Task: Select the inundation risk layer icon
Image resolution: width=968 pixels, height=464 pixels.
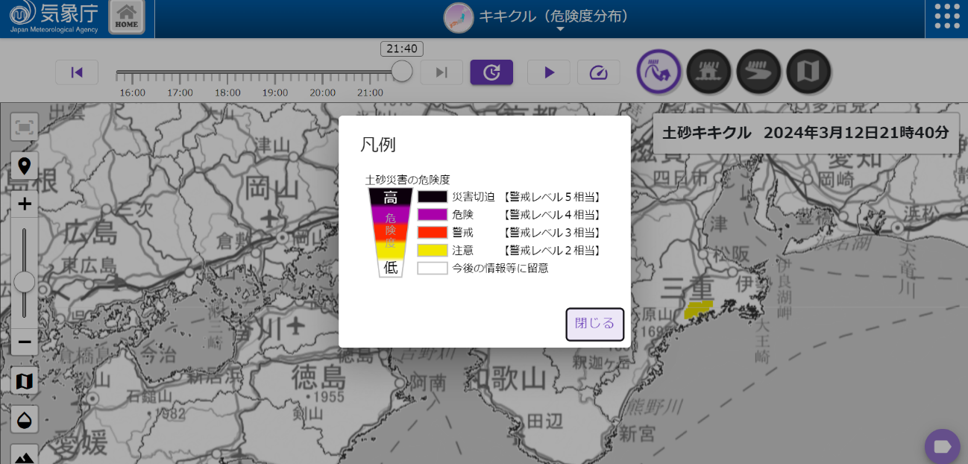Action: [x=708, y=72]
